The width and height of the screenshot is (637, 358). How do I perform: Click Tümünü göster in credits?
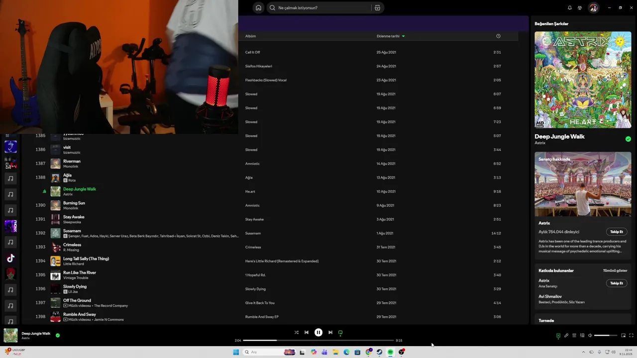pos(615,270)
